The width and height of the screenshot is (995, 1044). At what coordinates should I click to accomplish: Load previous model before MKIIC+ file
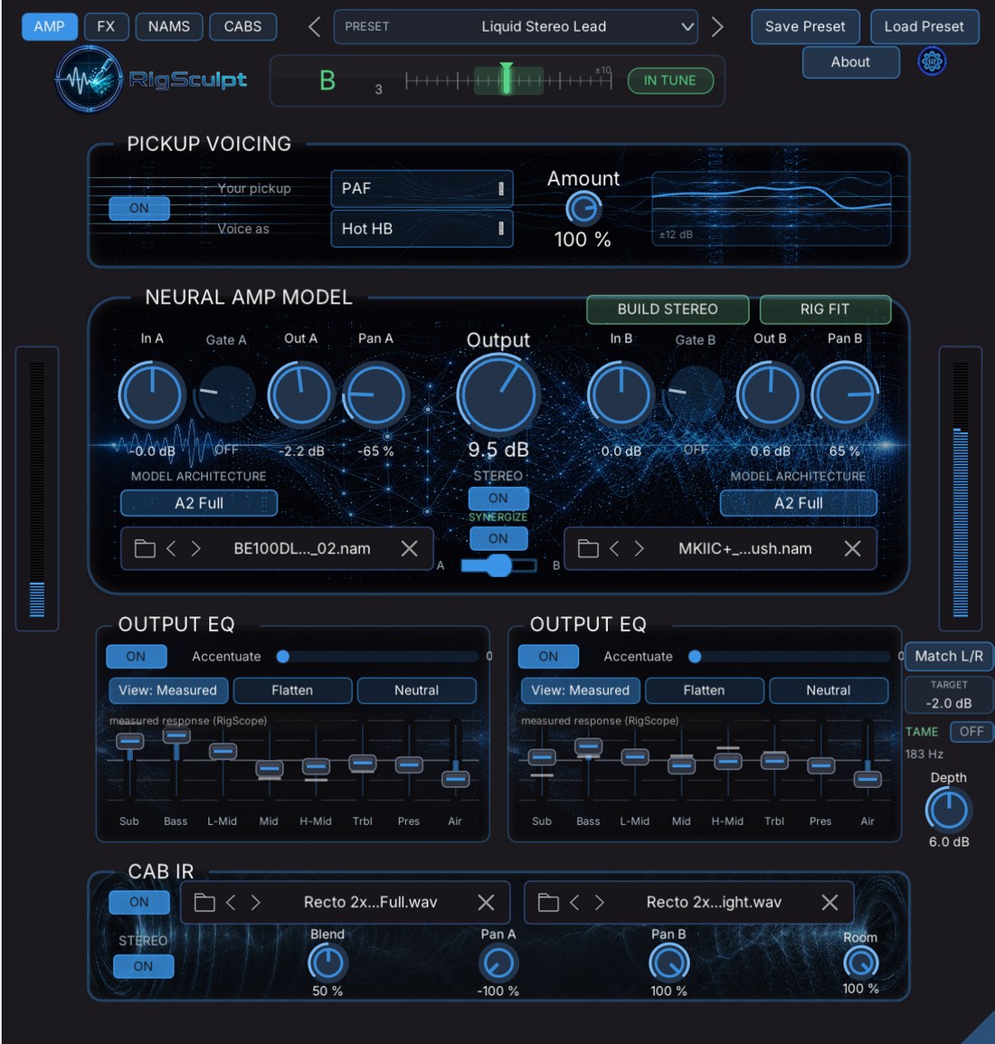coord(614,548)
